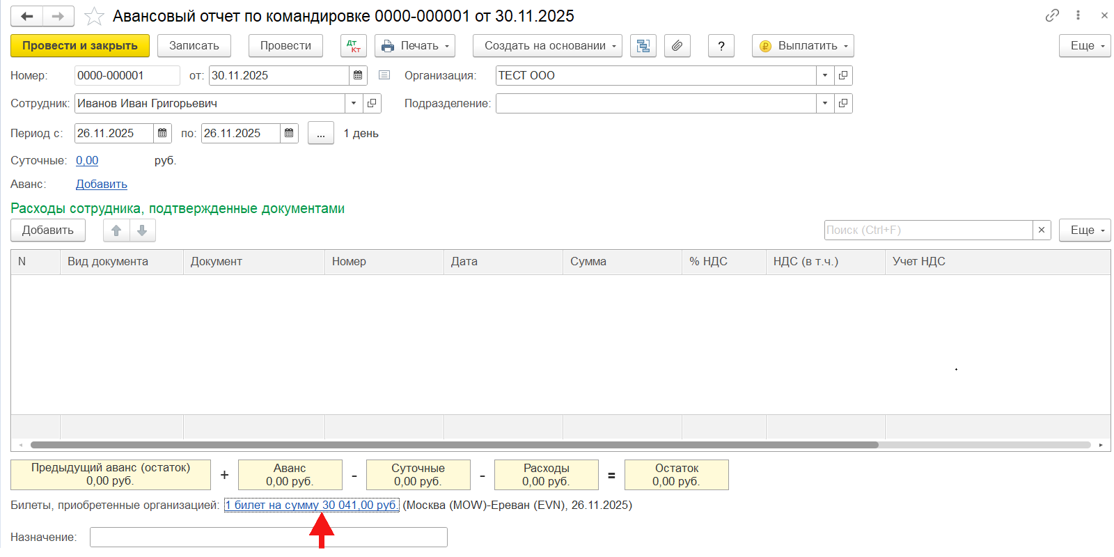The image size is (1114, 557).
Task: Move row down with arrow icon
Action: coord(142,230)
